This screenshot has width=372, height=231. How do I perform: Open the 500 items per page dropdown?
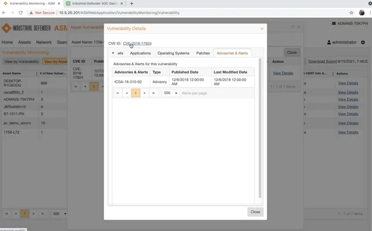(x=170, y=93)
